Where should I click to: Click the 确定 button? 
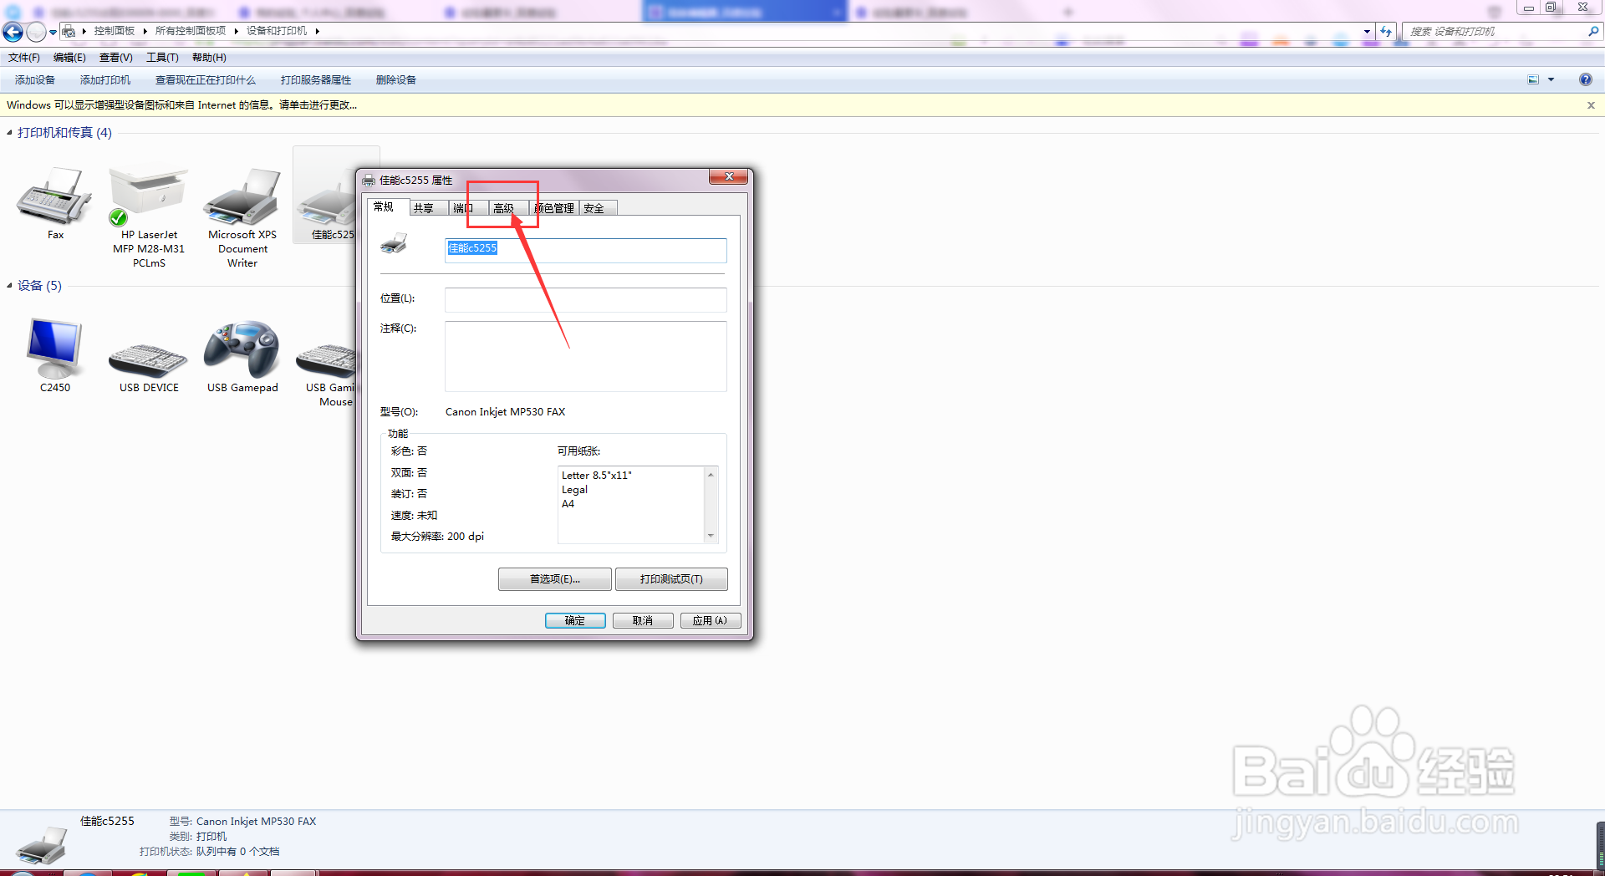pos(575,620)
